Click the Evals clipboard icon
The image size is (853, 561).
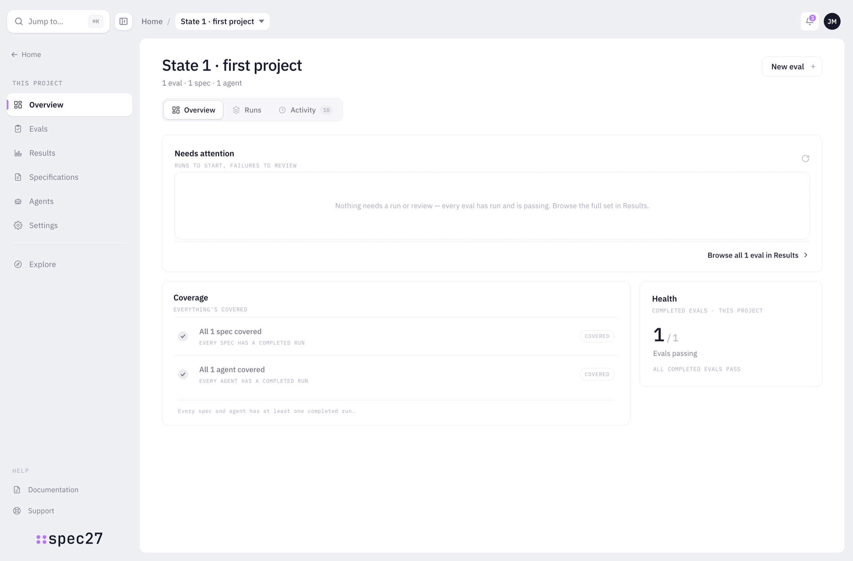point(18,129)
